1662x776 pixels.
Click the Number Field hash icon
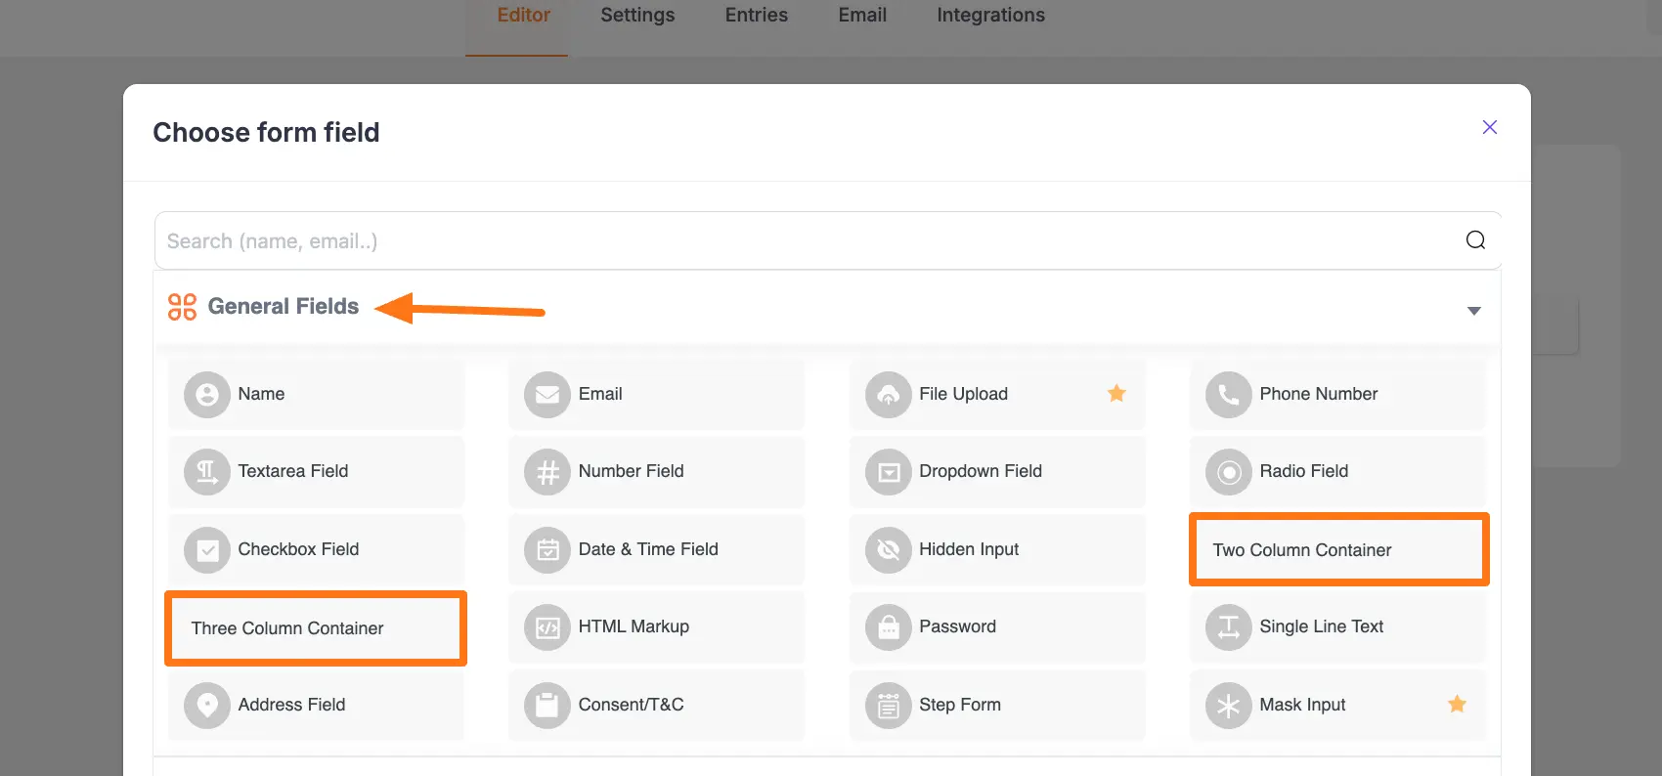(547, 472)
